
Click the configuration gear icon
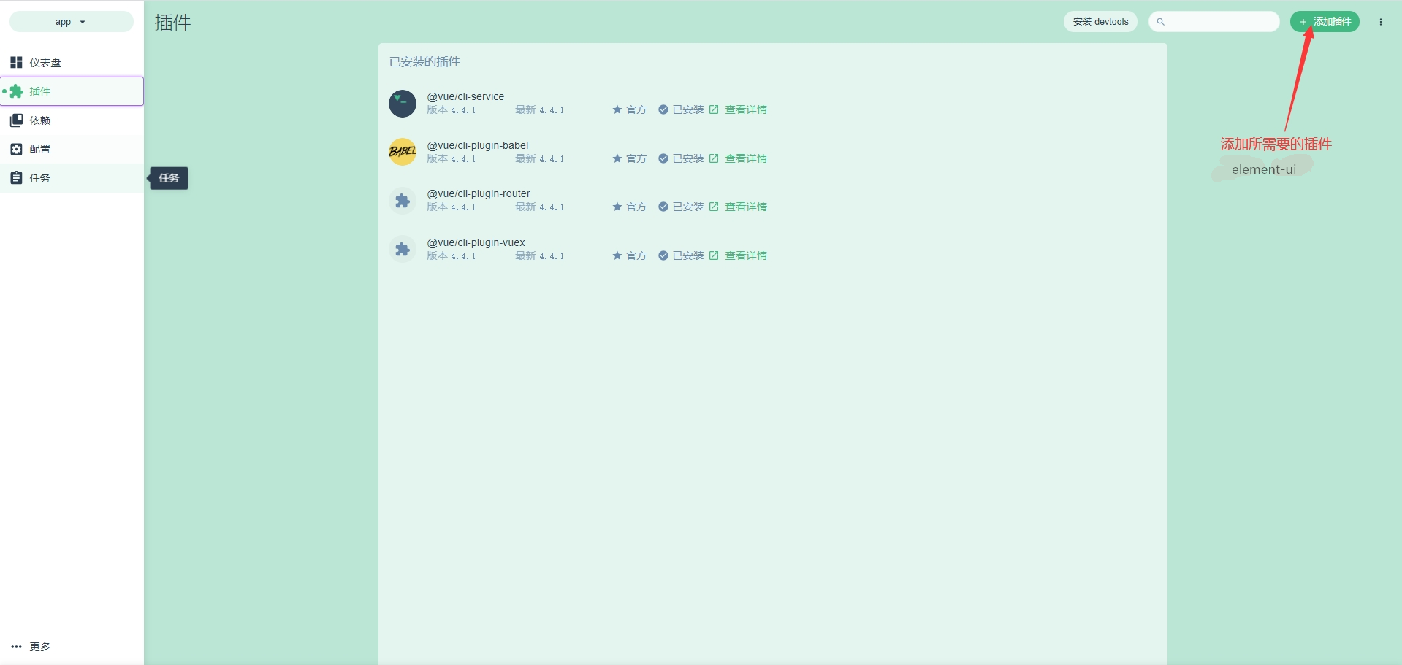click(x=16, y=149)
